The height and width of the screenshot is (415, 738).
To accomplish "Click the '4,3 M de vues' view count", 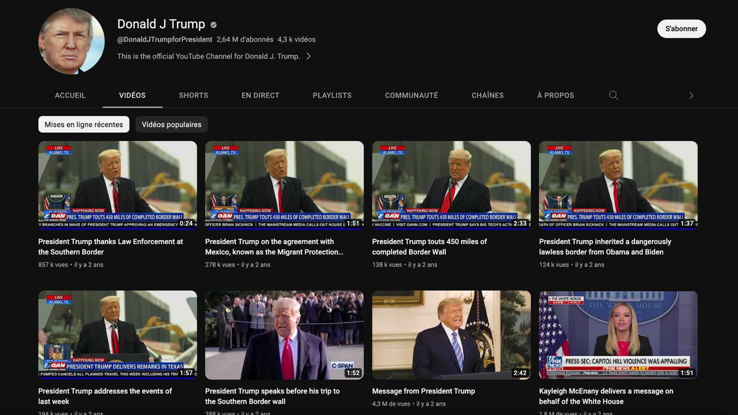I will (391, 404).
